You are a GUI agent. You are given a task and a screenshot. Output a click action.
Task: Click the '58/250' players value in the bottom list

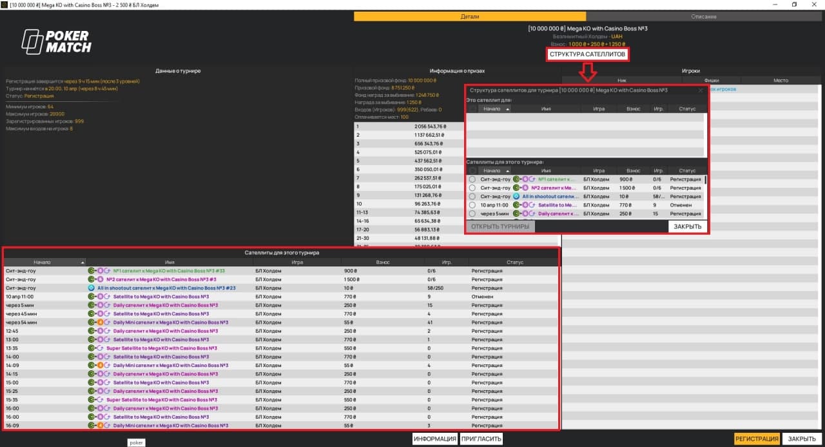(436, 288)
